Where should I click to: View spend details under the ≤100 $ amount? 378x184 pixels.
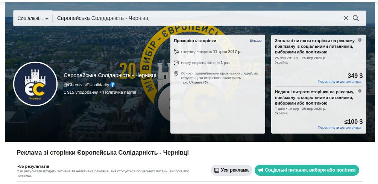(x=340, y=128)
